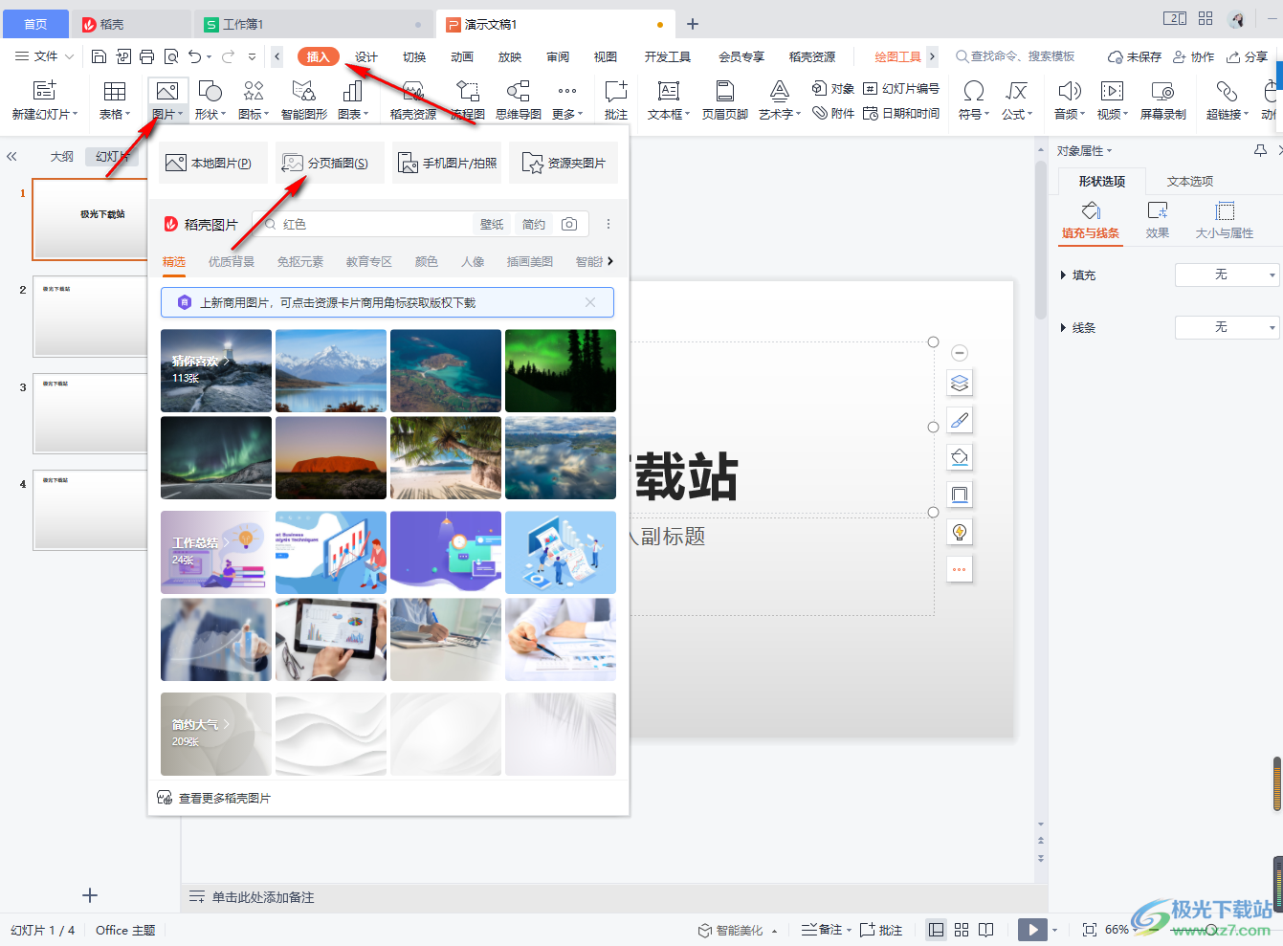The height and width of the screenshot is (946, 1283).
Task: Open the 文件 menu dropdown
Action: tap(44, 56)
